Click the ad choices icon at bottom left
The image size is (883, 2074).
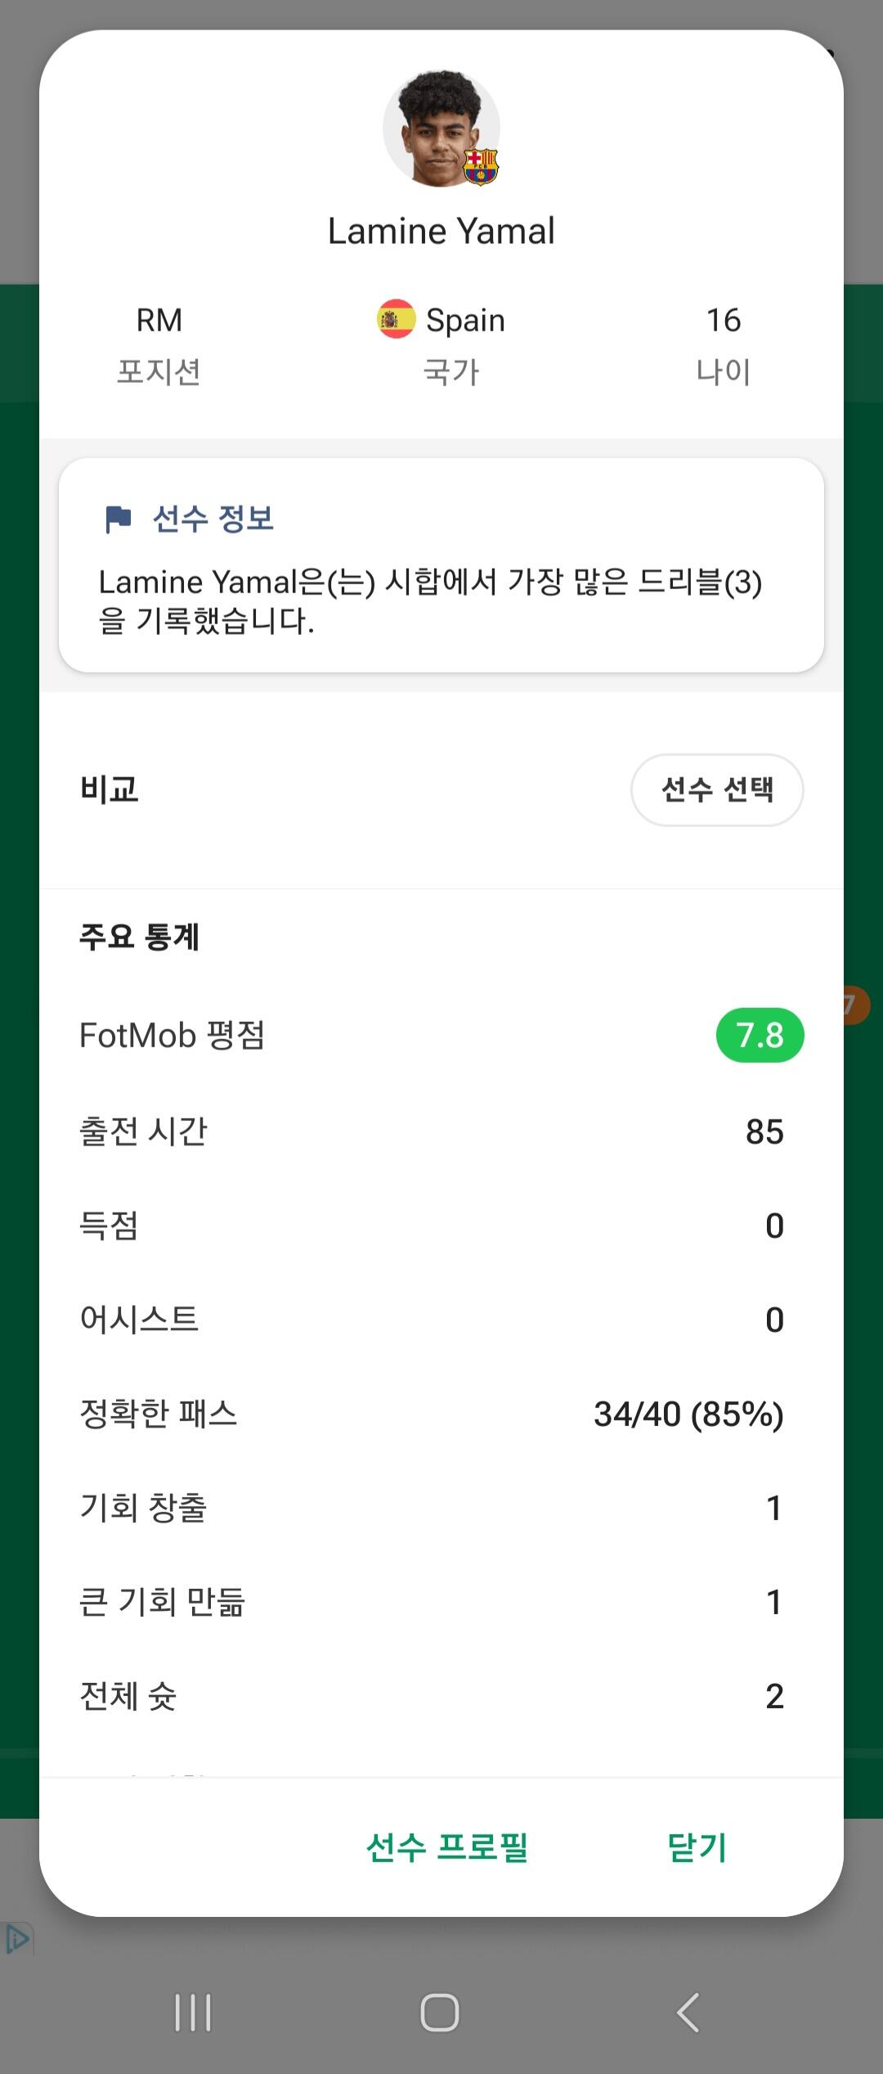tap(17, 1938)
